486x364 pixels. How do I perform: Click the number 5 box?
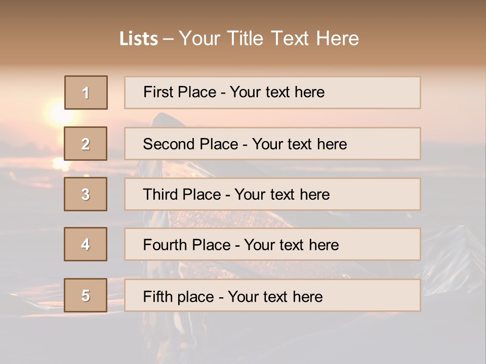tap(86, 295)
